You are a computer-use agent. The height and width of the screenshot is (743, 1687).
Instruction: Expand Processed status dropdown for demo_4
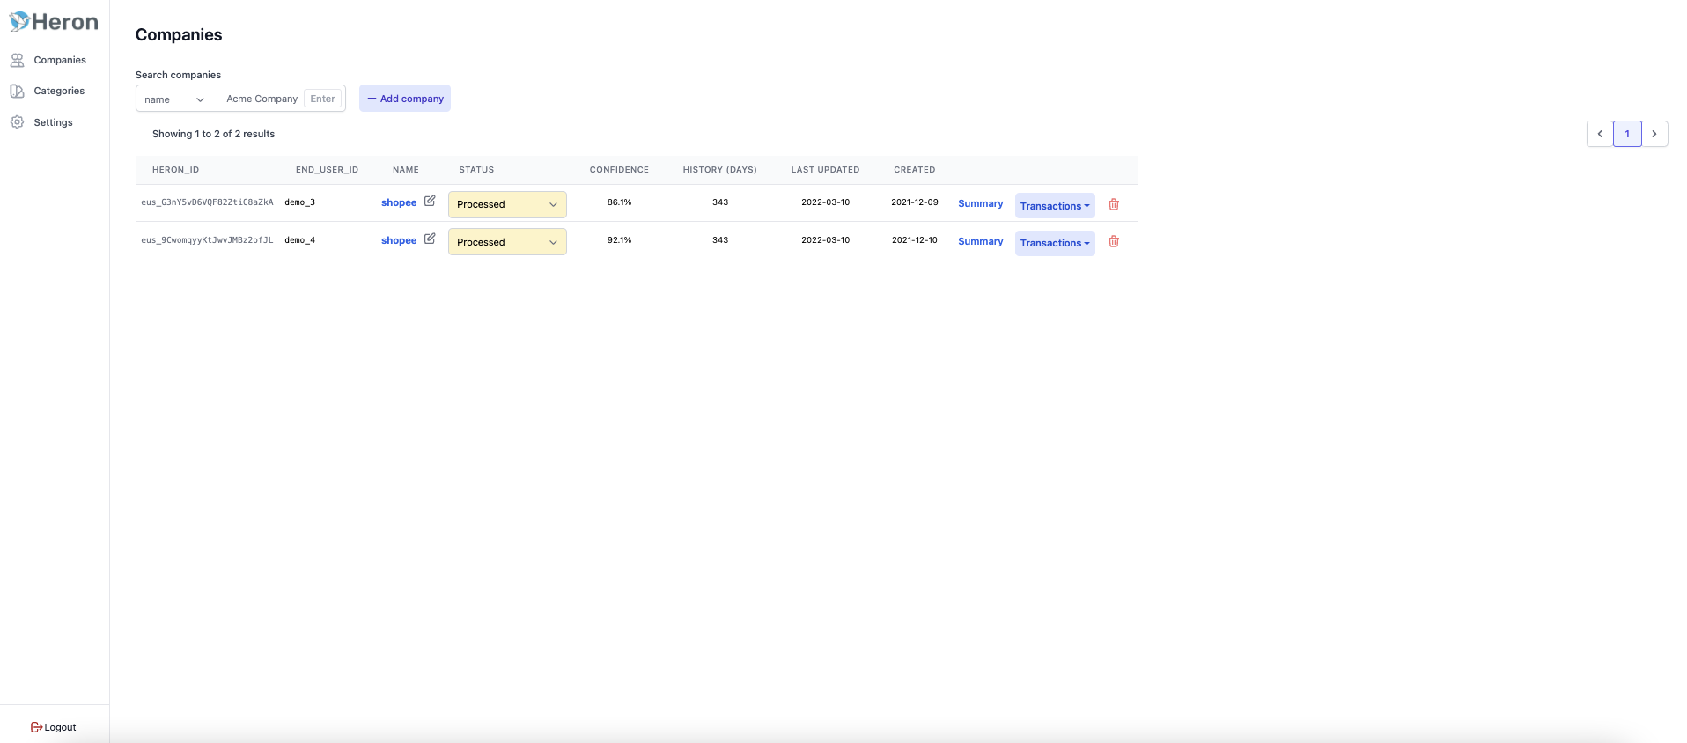pos(507,242)
